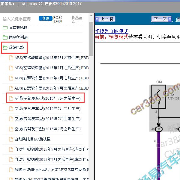Select 空调(左驾驶车型)(2015年7月之后生产)
The width and height of the screenshot is (180, 180).
click(x=47, y=108)
